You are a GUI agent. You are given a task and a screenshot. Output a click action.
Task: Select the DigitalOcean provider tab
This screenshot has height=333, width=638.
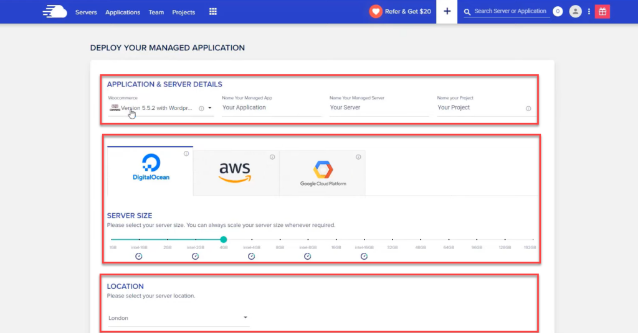coord(150,171)
